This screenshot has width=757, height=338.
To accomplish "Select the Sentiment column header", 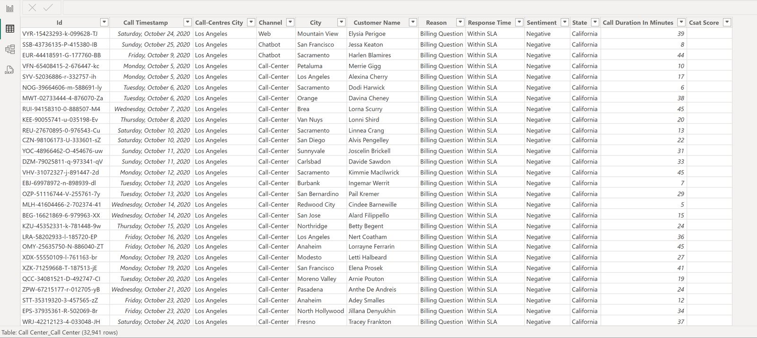I will (542, 23).
